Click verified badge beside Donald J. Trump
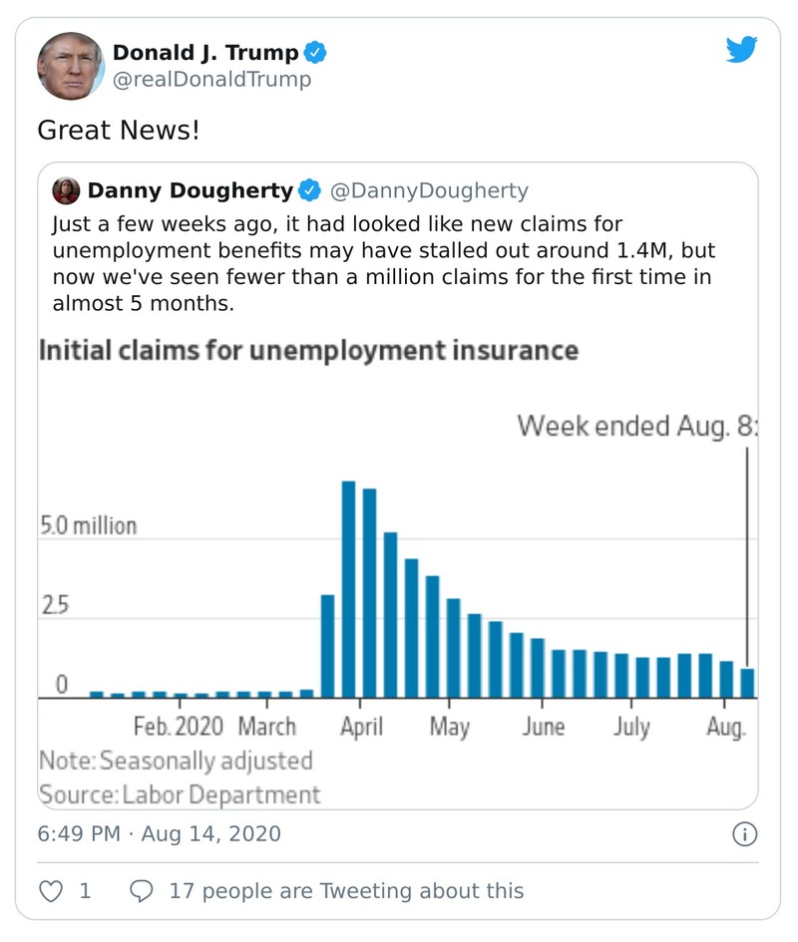798x942 pixels. (316, 53)
